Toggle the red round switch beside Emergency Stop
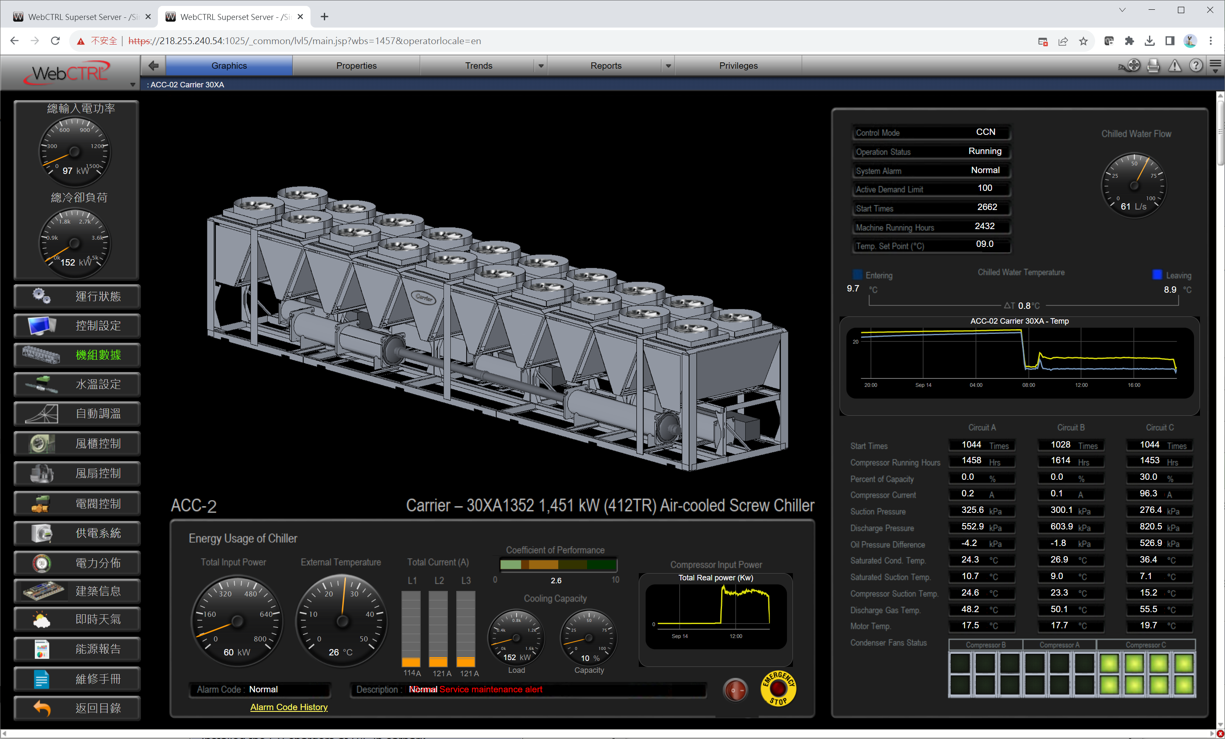Screen dimensions: 1225x739 coord(735,690)
